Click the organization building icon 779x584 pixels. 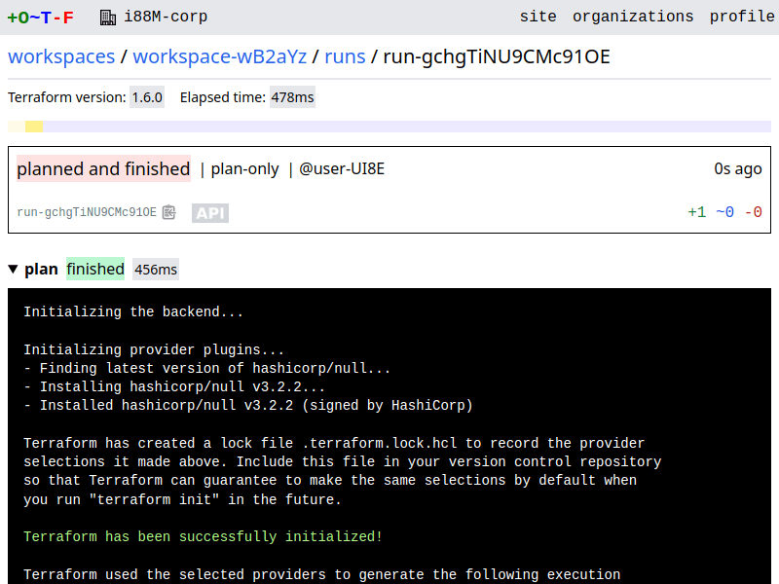tap(108, 18)
